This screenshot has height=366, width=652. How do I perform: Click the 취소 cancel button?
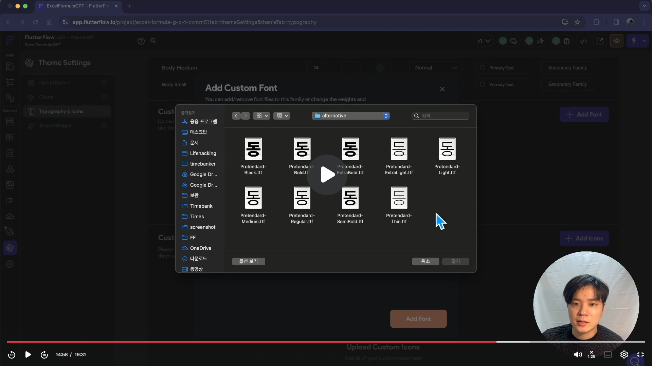[425, 261]
